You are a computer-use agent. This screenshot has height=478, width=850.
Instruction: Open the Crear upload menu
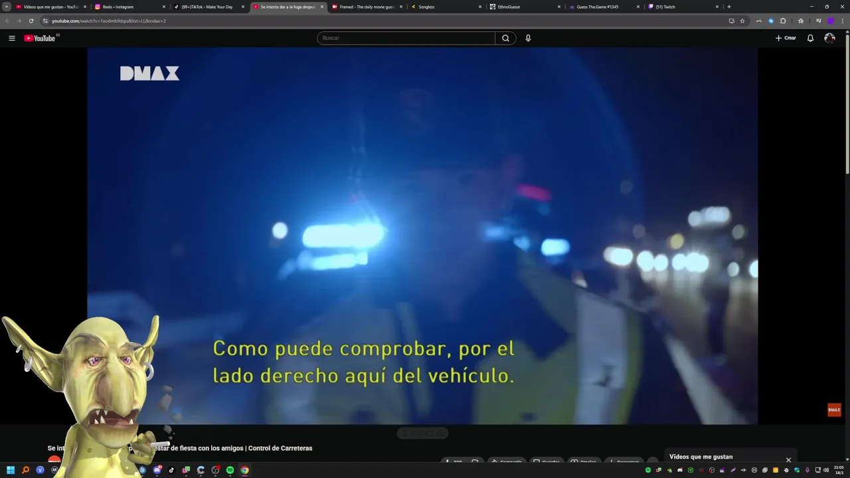[x=786, y=38]
